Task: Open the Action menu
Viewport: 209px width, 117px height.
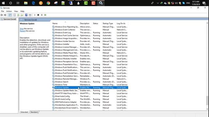Action: pos(9,11)
